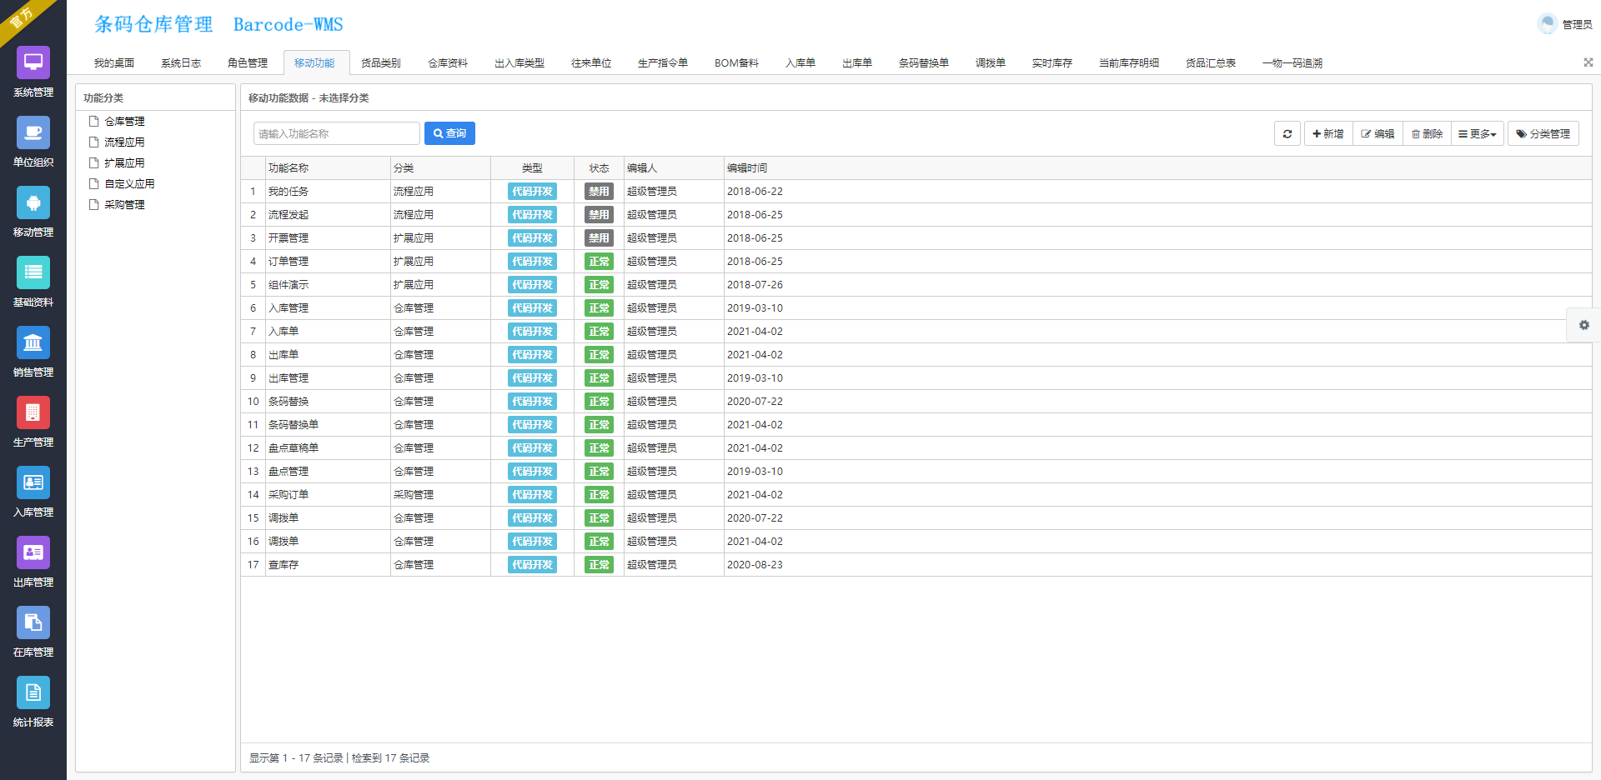Open 基础资料 sidebar icon

(33, 272)
